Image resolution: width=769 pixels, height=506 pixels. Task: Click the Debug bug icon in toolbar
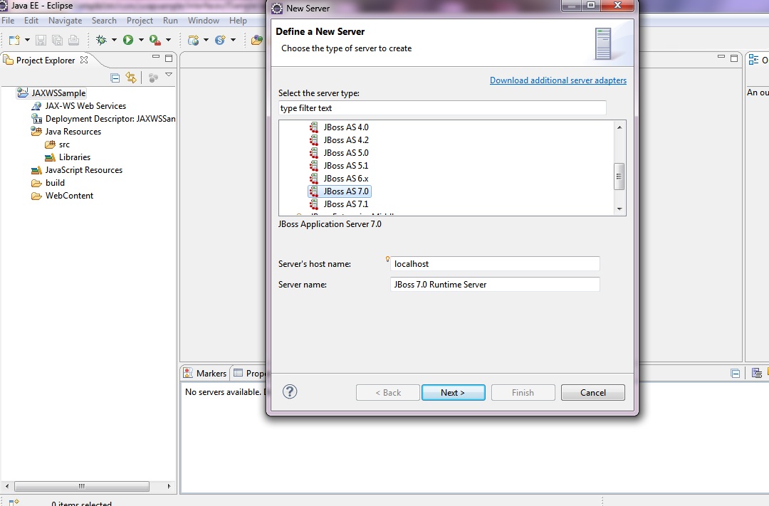coord(101,40)
